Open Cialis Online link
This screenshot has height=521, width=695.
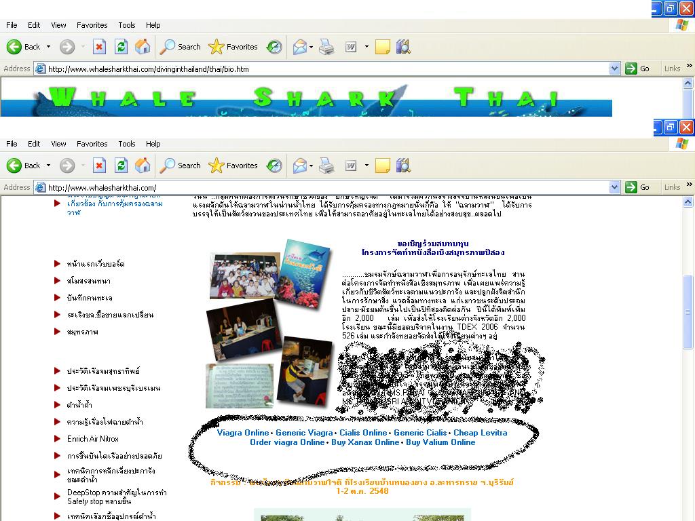pyautogui.click(x=363, y=433)
